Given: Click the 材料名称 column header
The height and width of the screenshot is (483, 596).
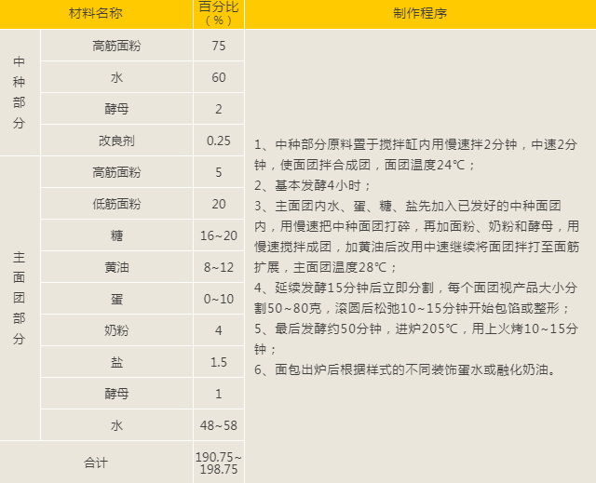Looking at the screenshot, I should coord(96,13).
